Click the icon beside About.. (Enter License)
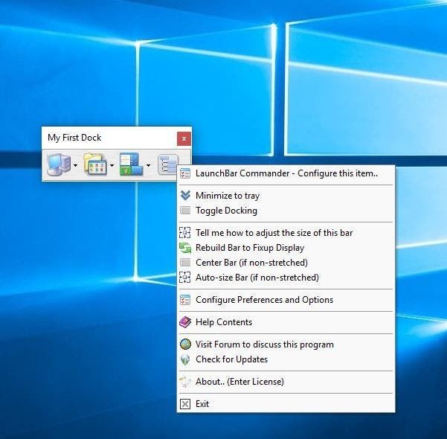Viewport: 447px width, 439px height. (185, 382)
